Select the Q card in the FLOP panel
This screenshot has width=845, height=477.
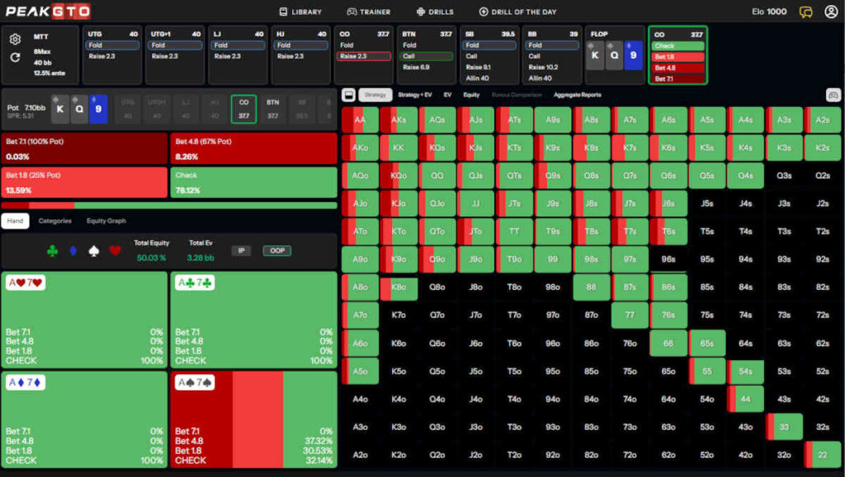coord(614,55)
